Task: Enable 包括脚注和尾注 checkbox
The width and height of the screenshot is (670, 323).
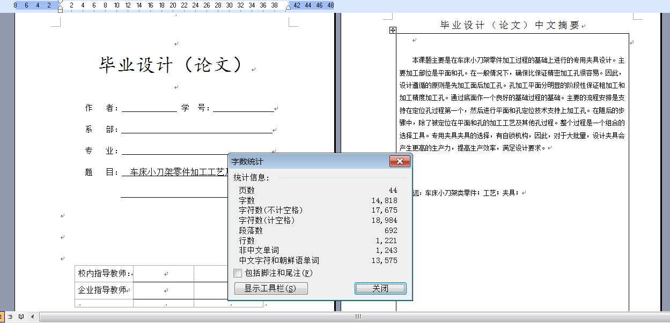Action: click(x=238, y=273)
